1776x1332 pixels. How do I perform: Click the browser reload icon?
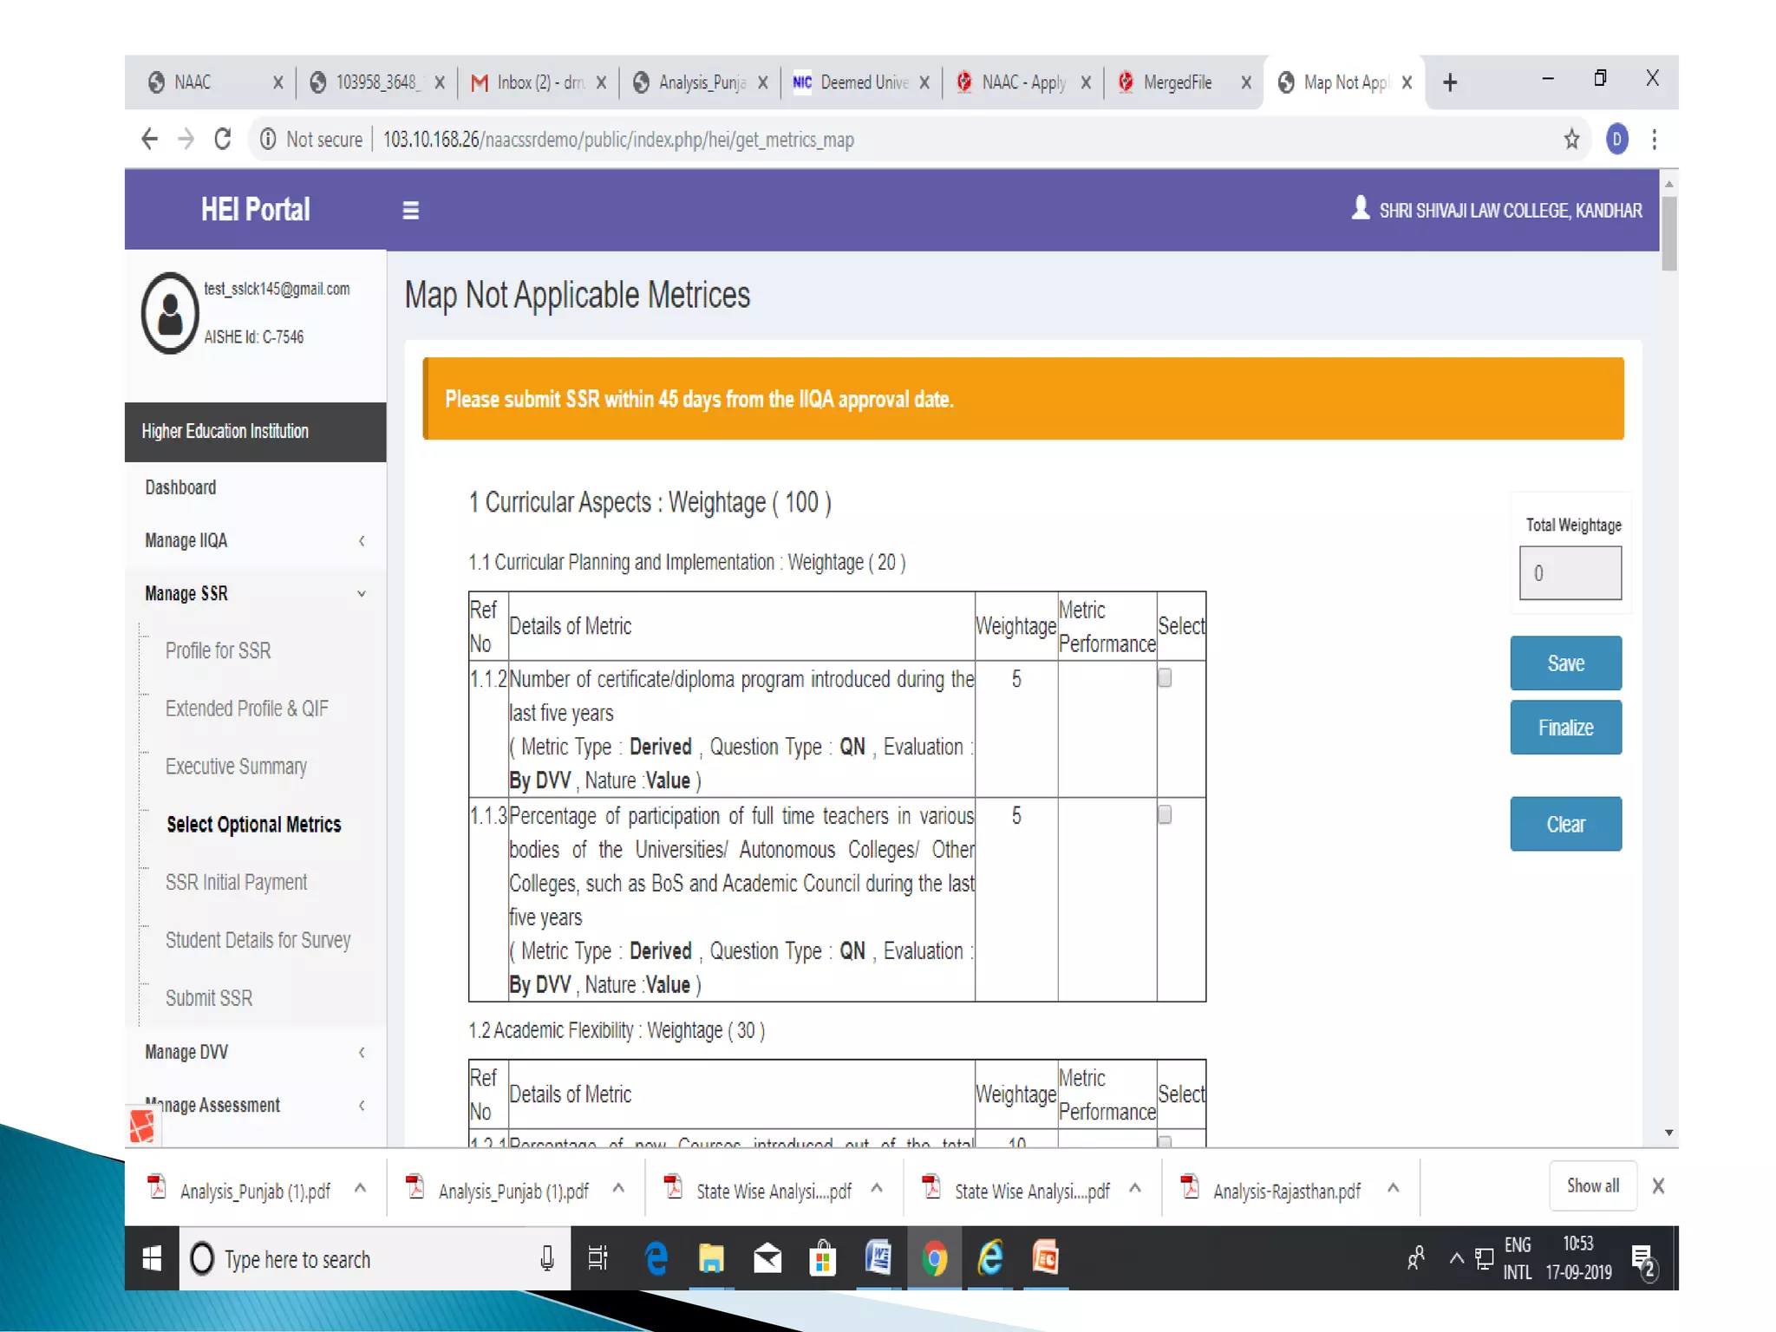[x=223, y=139]
